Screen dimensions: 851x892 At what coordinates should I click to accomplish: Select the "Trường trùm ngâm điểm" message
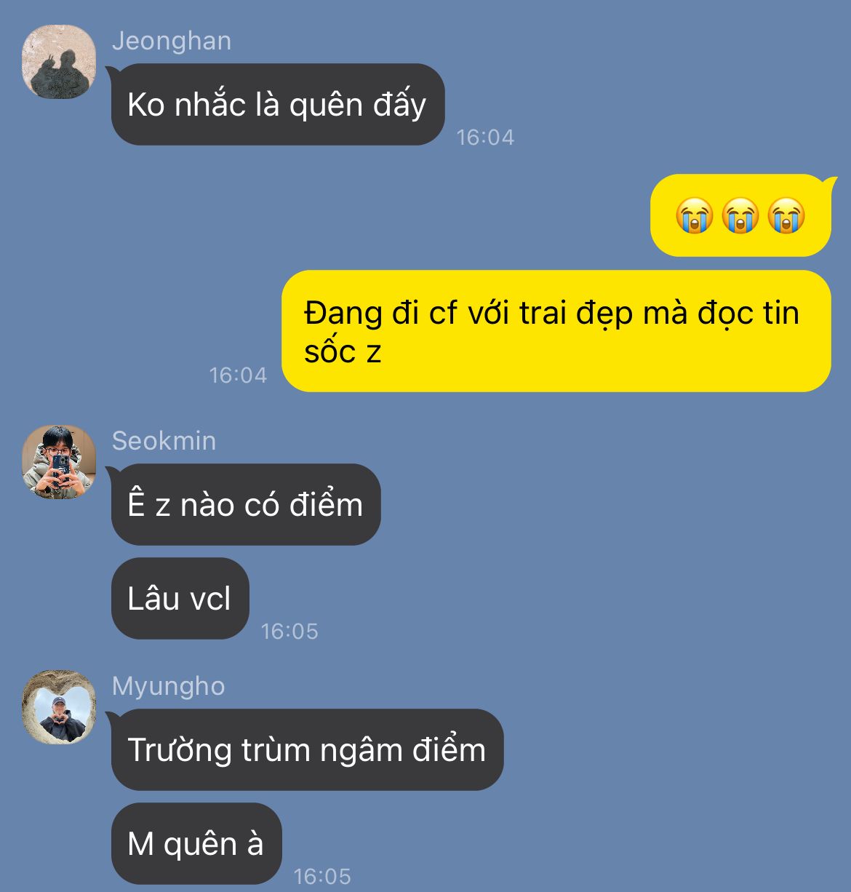[x=307, y=749]
